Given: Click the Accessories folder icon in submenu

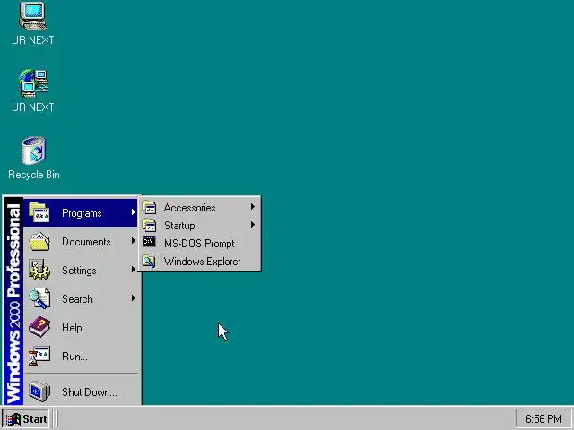Looking at the screenshot, I should click(x=149, y=207).
